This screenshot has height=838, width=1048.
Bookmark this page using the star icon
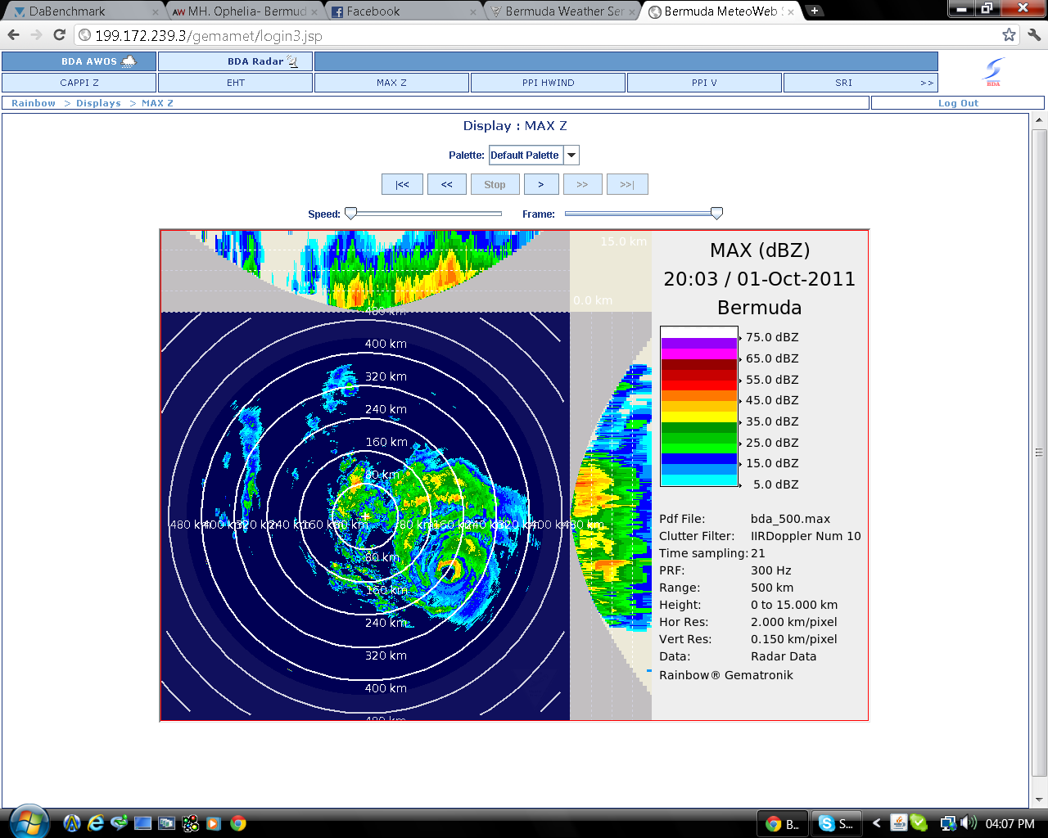coord(1009,35)
